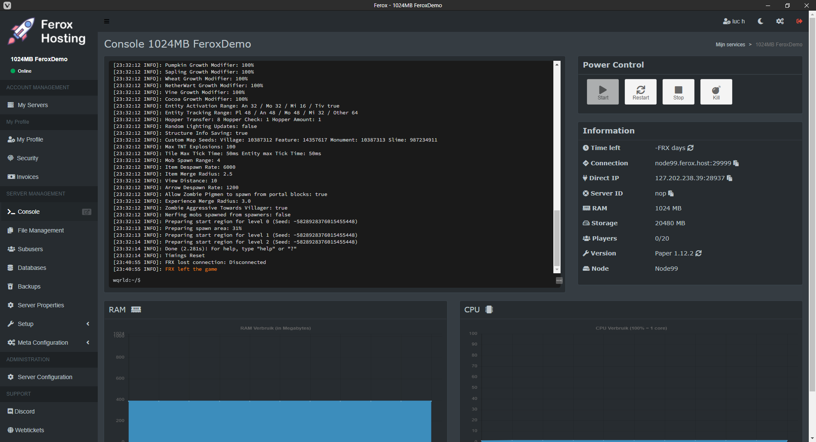Click the page scrollbar down arrow
Image resolution: width=816 pixels, height=442 pixels.
point(812,438)
